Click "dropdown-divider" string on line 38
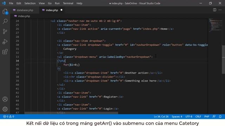225x126 pixels. click(101, 77)
